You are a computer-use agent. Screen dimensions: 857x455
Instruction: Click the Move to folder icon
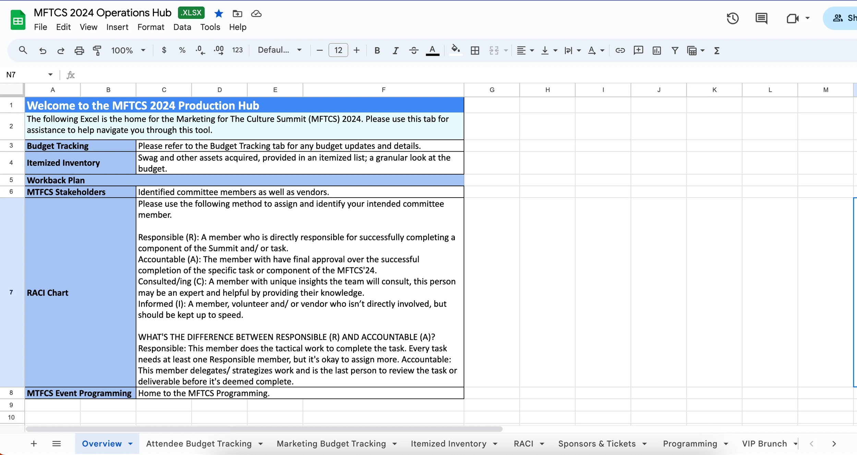[237, 13]
